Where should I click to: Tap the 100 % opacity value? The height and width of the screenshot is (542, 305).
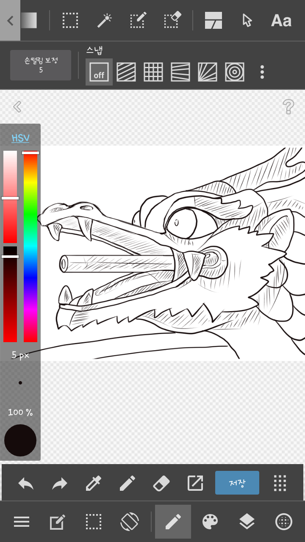[x=20, y=412]
